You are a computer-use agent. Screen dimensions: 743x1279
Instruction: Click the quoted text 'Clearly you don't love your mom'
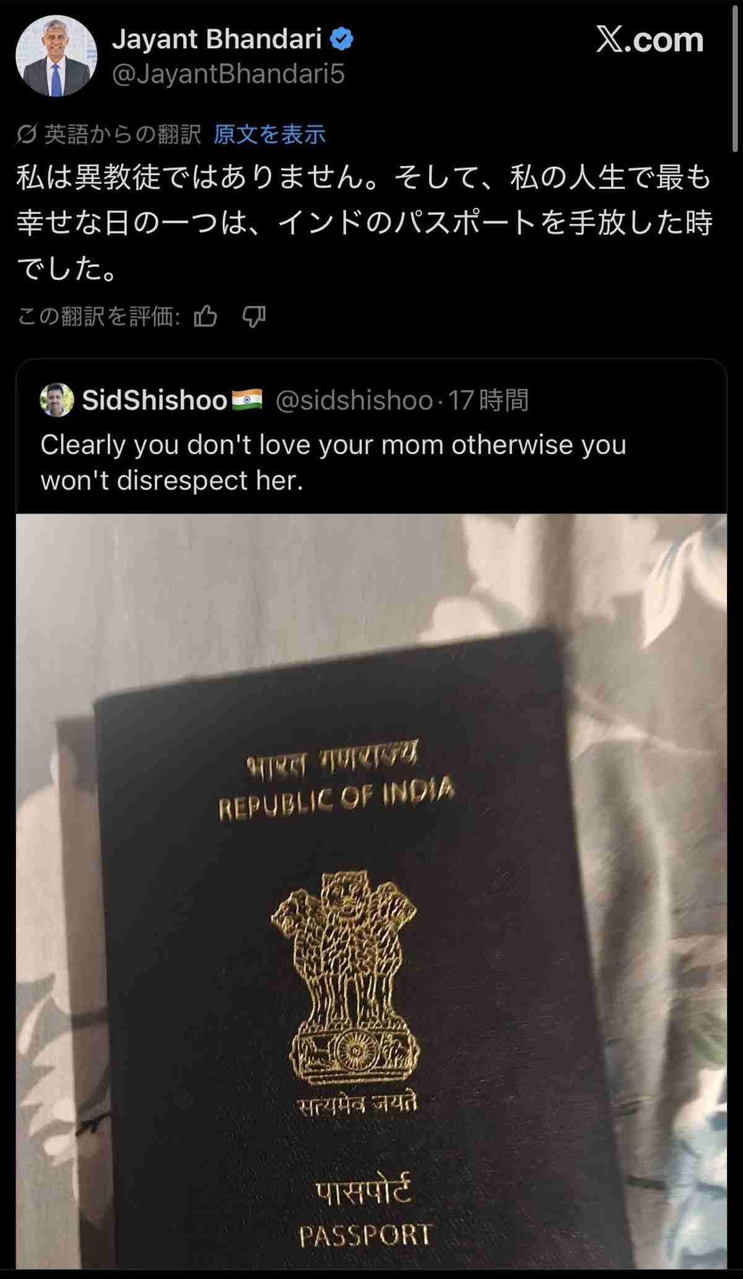210,445
